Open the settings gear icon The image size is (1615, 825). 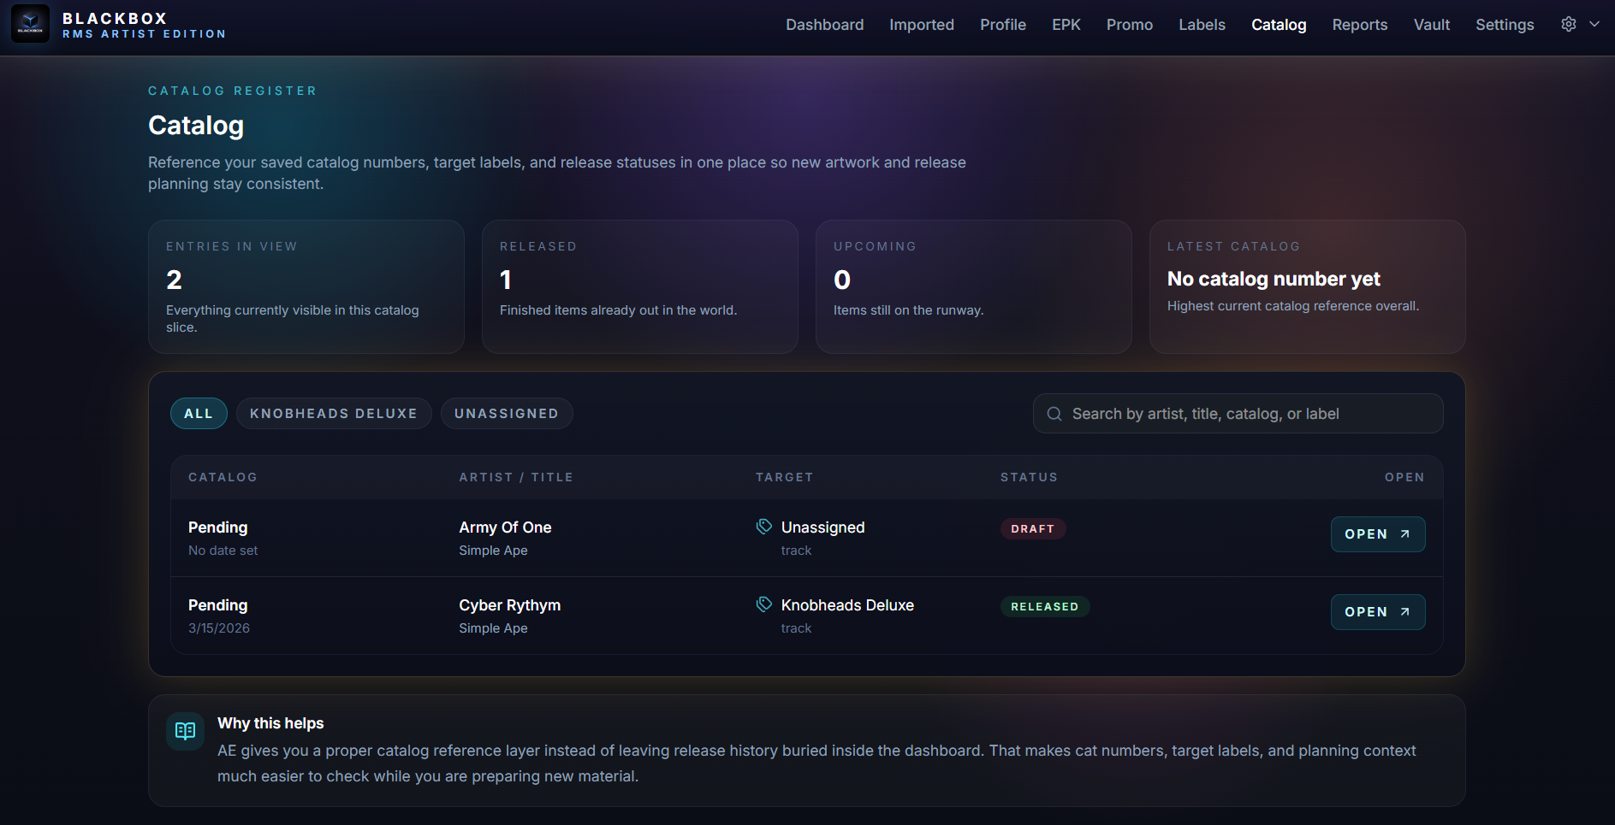pos(1569,24)
